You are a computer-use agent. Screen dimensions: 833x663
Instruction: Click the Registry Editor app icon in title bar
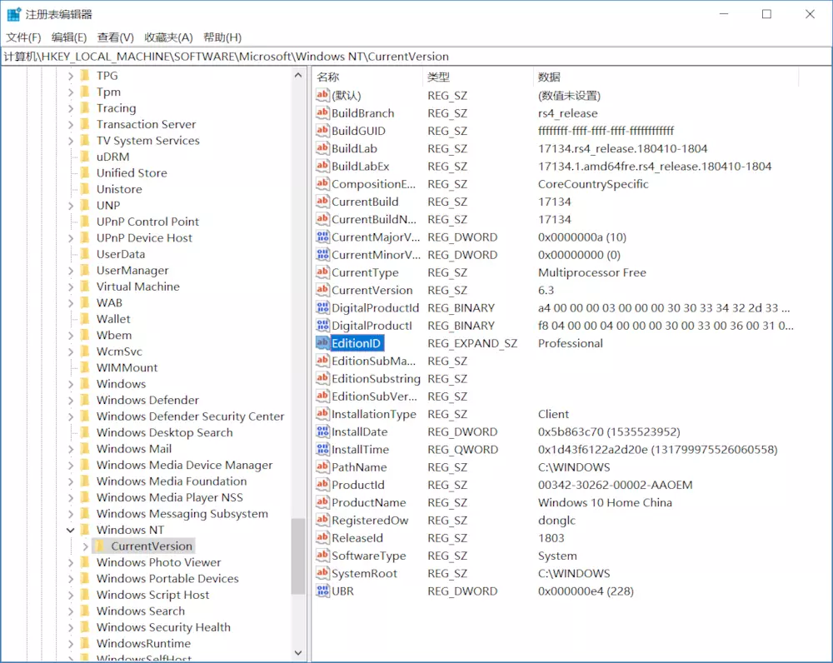[x=14, y=14]
